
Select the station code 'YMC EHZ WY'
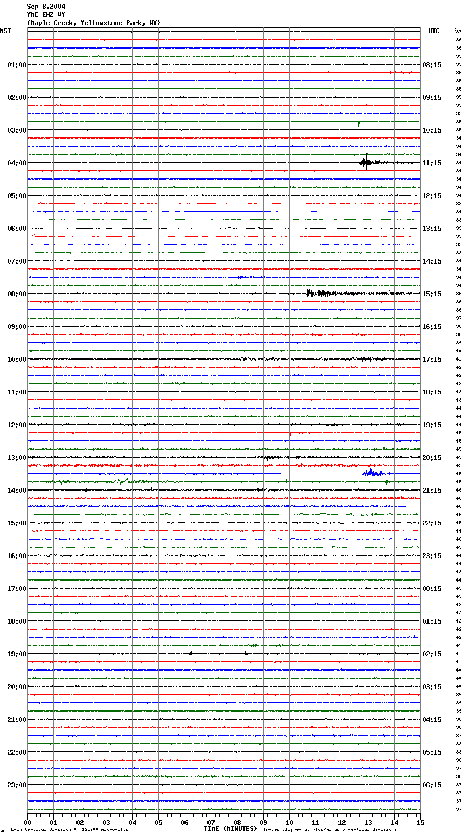[x=46, y=15]
